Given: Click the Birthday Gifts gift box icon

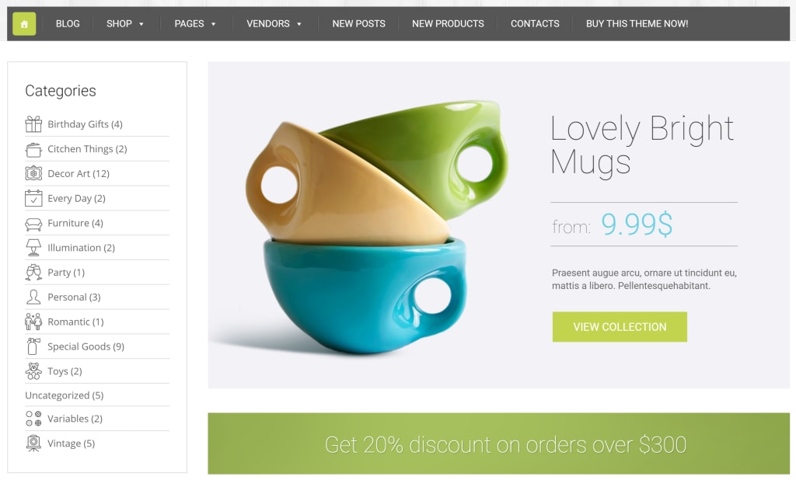Looking at the screenshot, I should pyautogui.click(x=33, y=123).
